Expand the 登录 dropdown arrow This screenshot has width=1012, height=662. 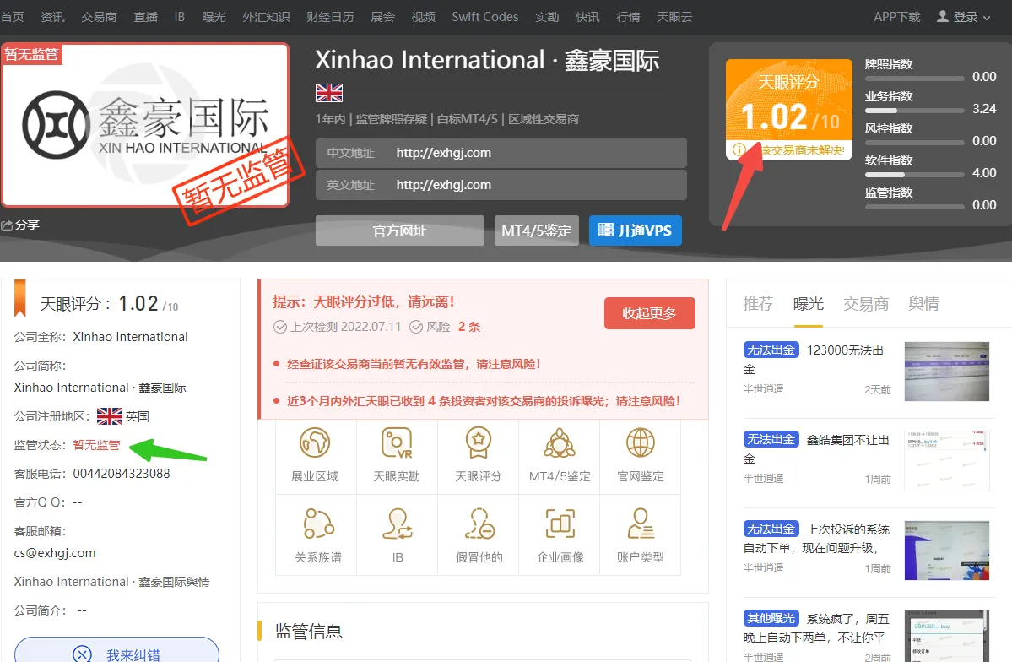click(x=987, y=18)
